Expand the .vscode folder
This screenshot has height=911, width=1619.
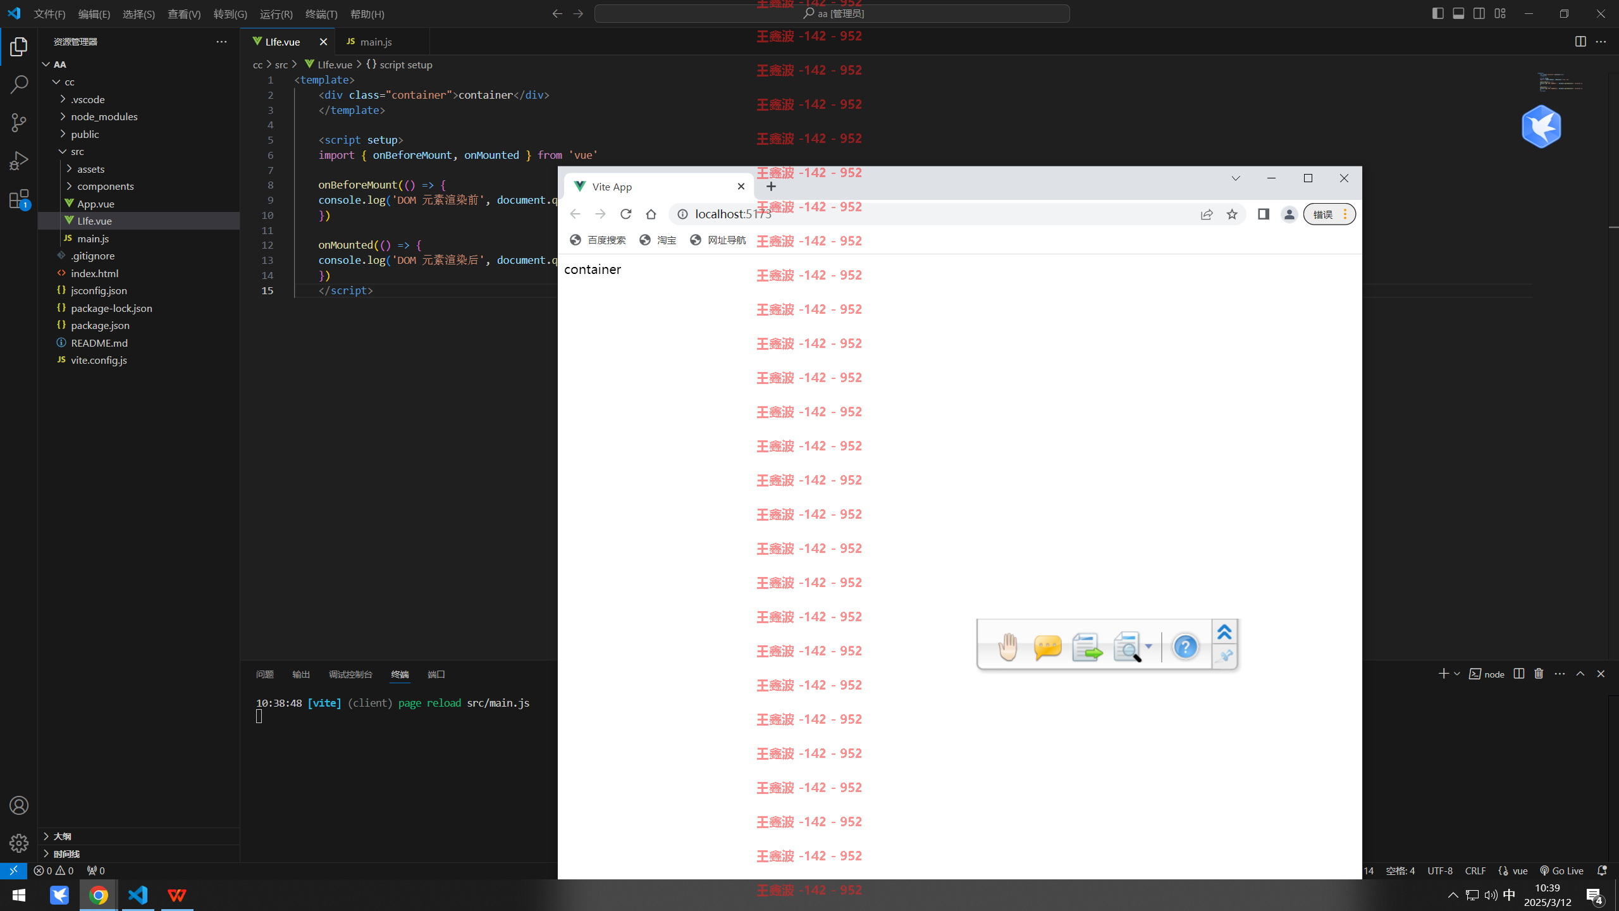(x=139, y=99)
